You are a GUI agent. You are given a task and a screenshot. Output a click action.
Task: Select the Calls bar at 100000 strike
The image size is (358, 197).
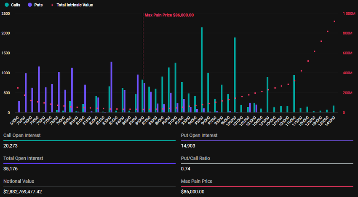click(x=235, y=75)
